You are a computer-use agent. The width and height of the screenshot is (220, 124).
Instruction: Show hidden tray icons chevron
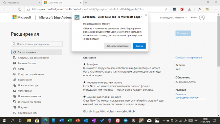163,121
